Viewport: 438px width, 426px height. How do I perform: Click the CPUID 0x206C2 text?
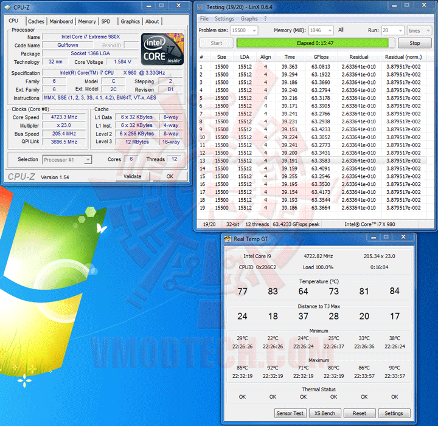tap(257, 267)
